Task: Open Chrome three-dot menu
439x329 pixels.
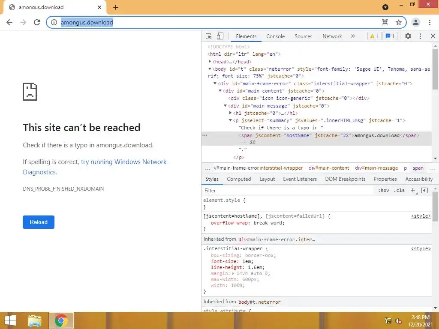Action: click(430, 22)
